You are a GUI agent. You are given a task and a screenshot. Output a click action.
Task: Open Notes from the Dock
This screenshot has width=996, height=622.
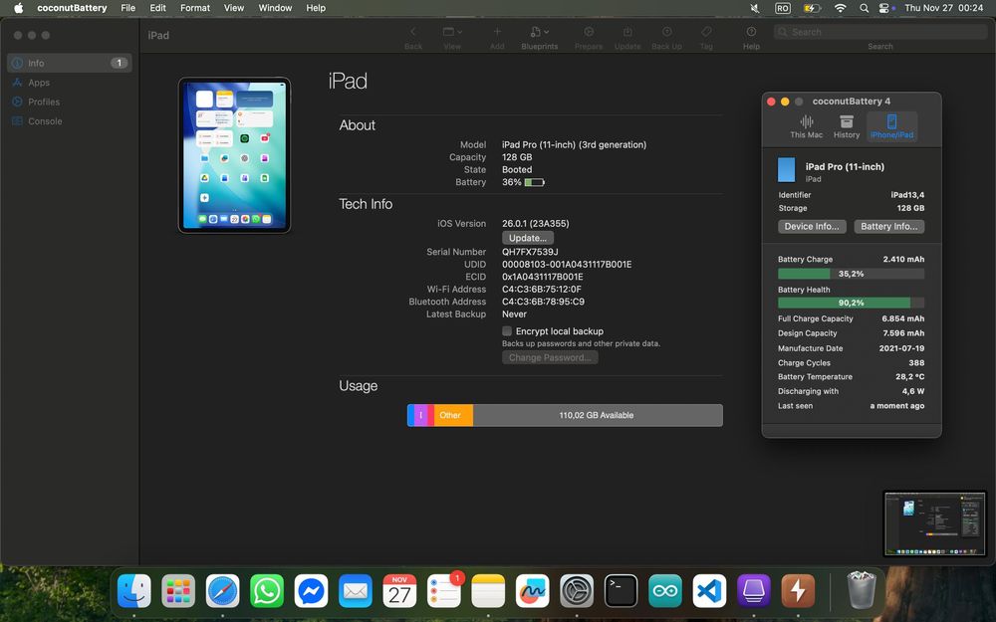pyautogui.click(x=488, y=591)
